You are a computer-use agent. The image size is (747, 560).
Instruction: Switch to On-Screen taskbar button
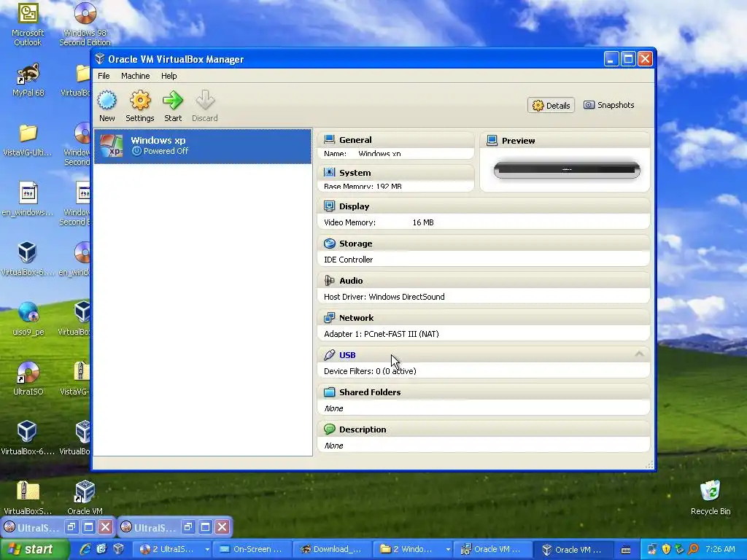pyautogui.click(x=251, y=549)
